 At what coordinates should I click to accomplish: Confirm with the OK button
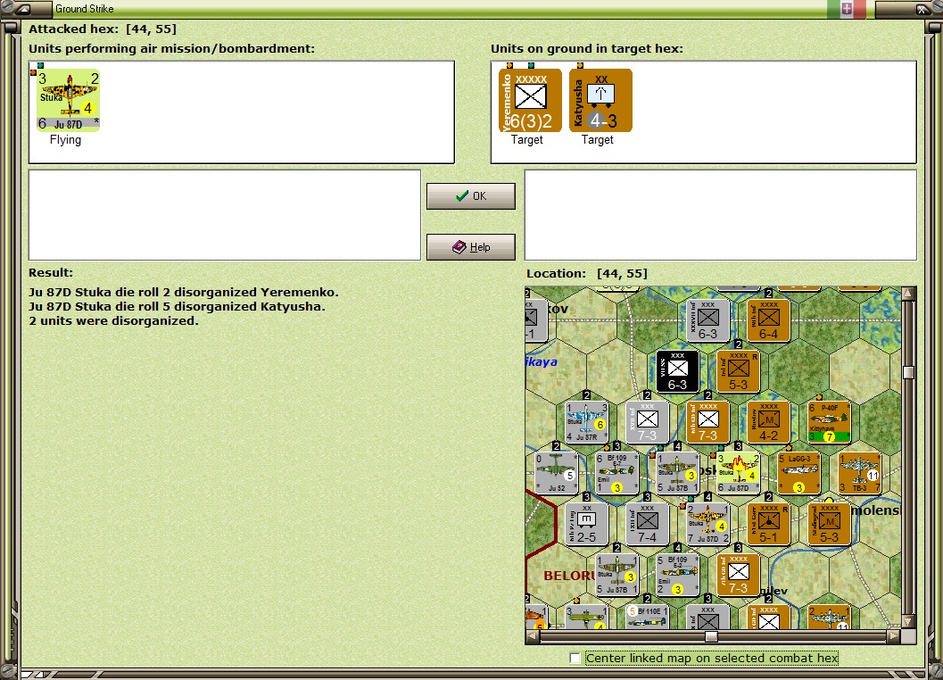[x=471, y=196]
